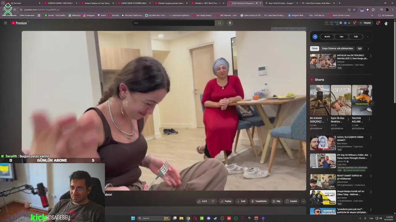
Task: Open options for DIY Day 20 video
Action: pyautogui.click(x=371, y=155)
